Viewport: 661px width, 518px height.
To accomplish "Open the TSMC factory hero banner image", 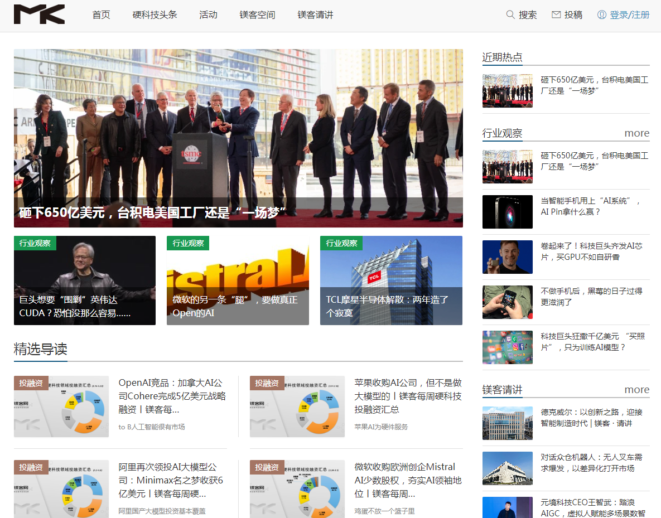I will 238,138.
